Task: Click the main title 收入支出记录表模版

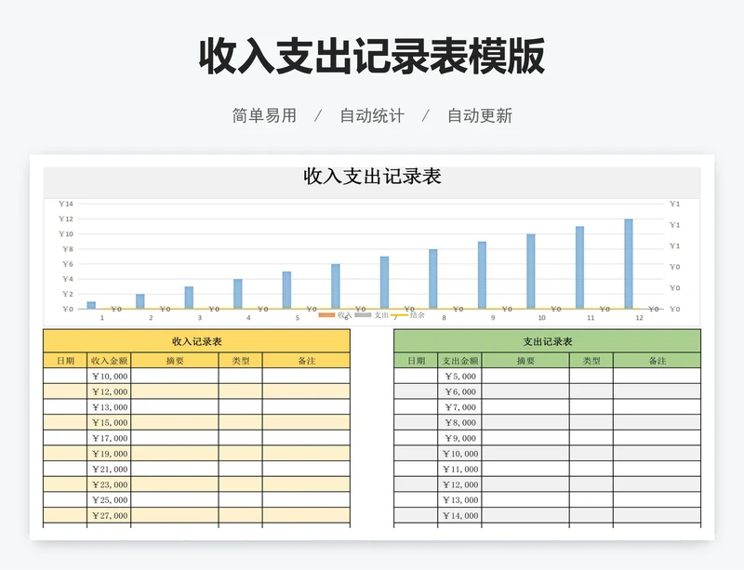Action: click(x=371, y=57)
